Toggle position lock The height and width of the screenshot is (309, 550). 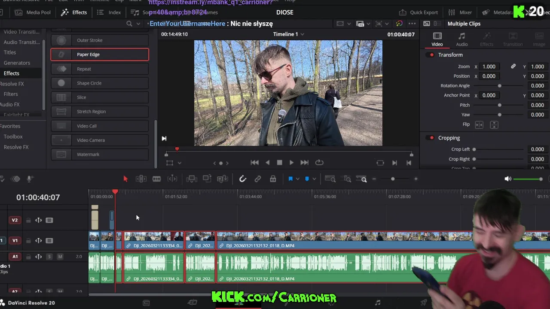273,179
